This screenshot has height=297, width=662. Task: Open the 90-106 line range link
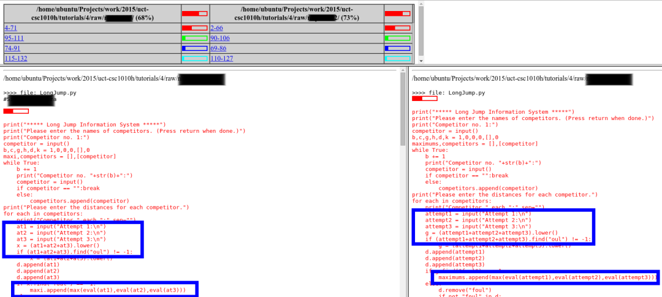pyautogui.click(x=220, y=38)
